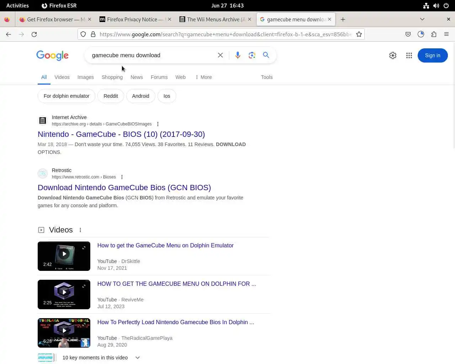The width and height of the screenshot is (455, 364).
Task: Open options for Internet Archive result
Action: (158, 124)
